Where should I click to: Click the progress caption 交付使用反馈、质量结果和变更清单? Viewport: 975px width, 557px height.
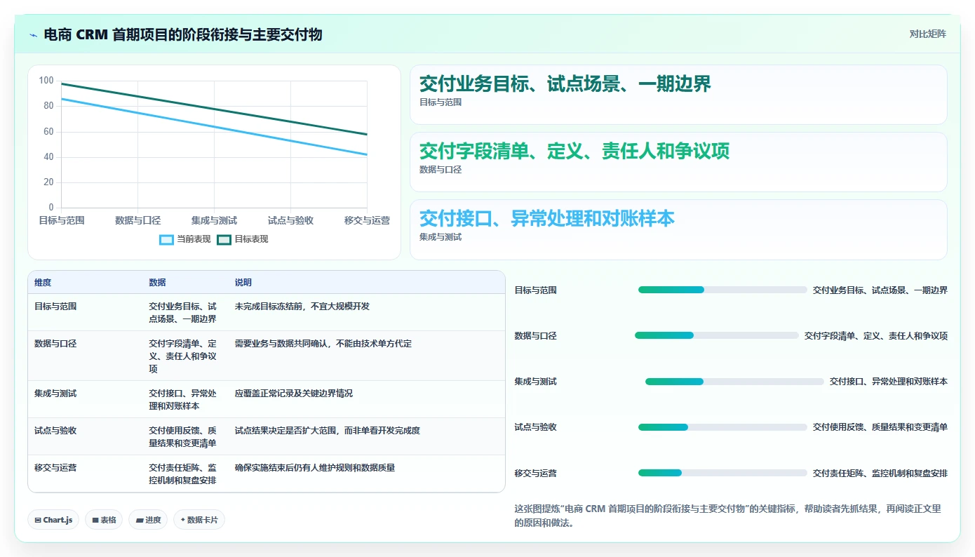880,427
